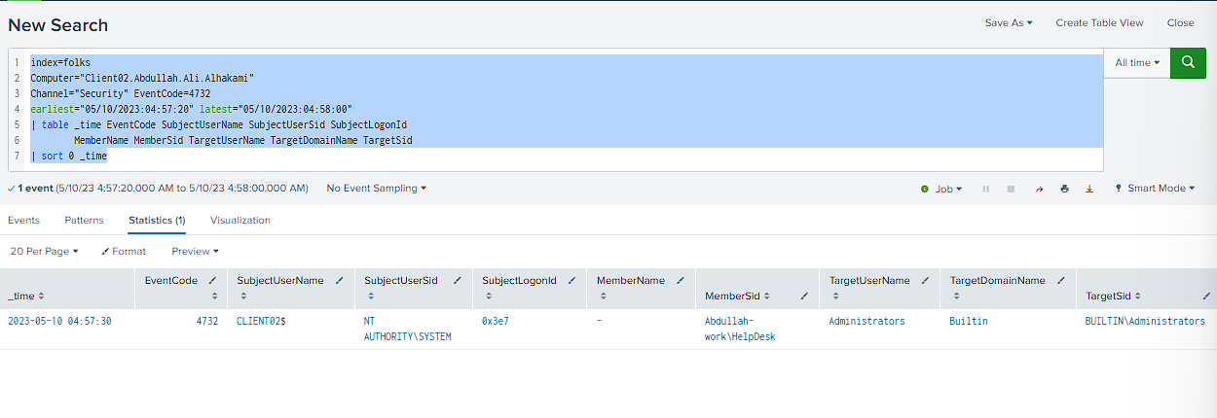Open Save As dropdown
The image size is (1217, 418).
[x=1009, y=22]
